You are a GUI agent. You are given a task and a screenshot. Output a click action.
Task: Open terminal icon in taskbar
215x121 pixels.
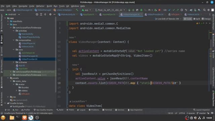pos(18,118)
